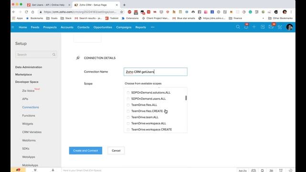
Task: Open Zia Voice in sidebar
Action: pyautogui.click(x=28, y=91)
